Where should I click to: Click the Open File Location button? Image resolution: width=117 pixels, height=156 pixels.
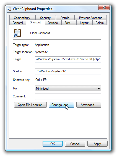point(30,105)
